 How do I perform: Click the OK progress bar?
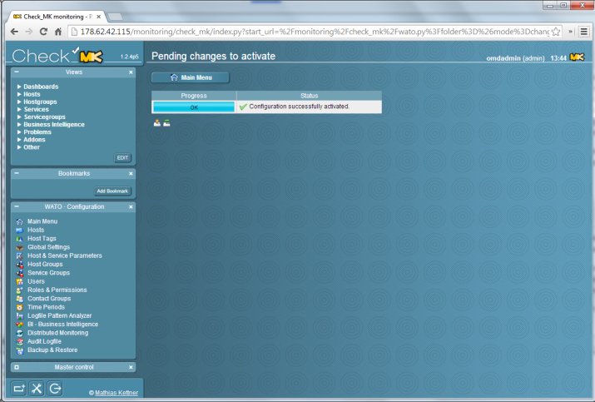coord(194,107)
